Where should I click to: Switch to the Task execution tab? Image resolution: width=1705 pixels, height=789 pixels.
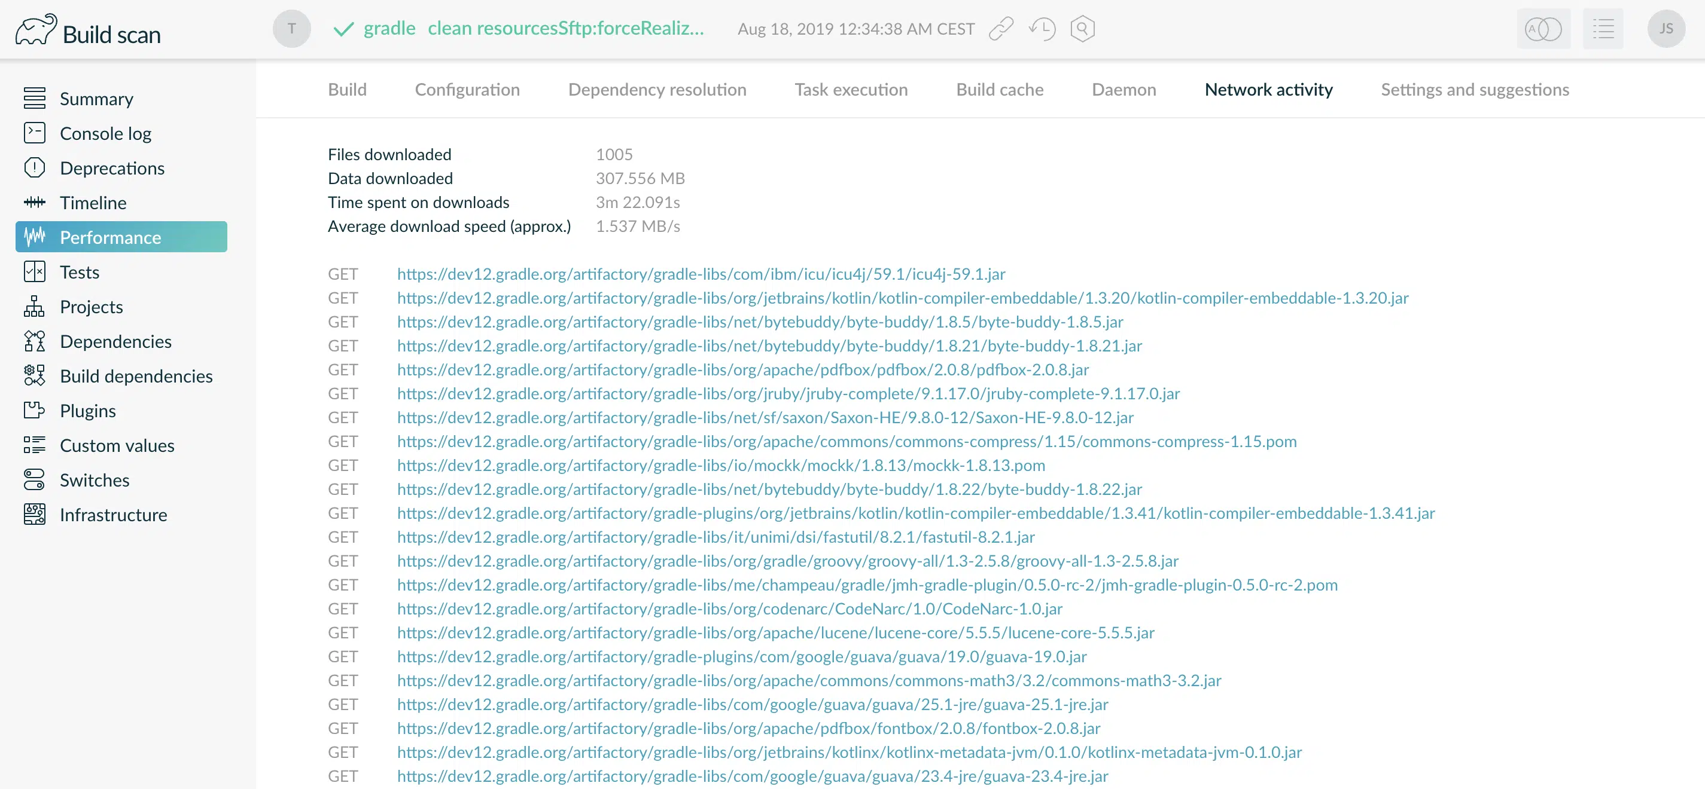click(x=851, y=89)
